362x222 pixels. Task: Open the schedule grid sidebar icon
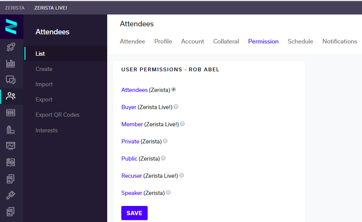11,113
